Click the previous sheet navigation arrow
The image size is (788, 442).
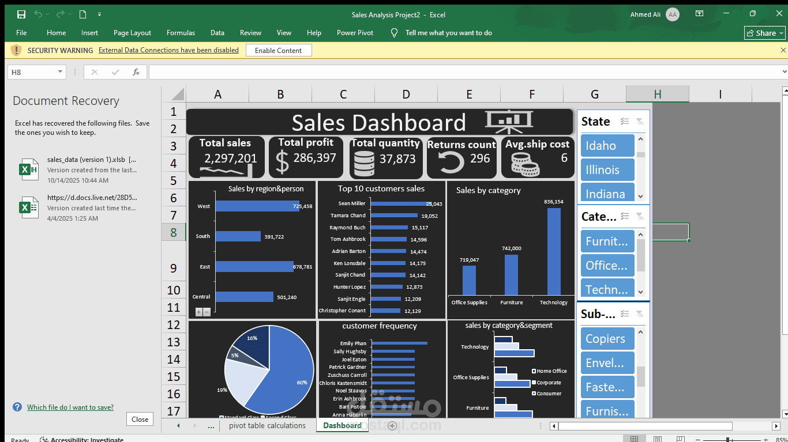tap(178, 426)
